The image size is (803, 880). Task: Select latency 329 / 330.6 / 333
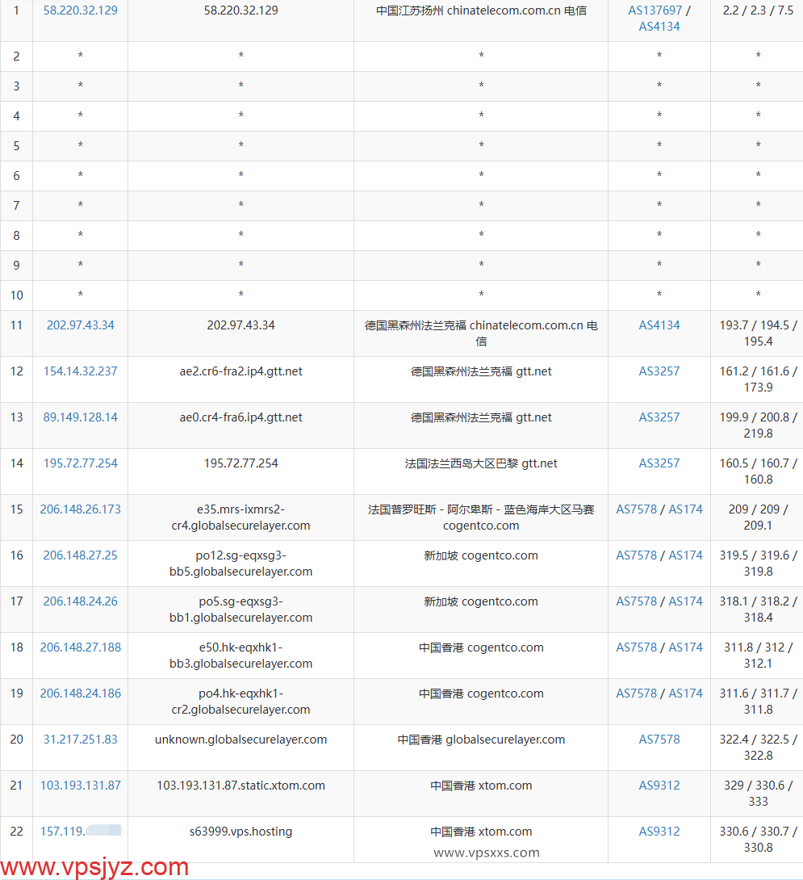click(758, 794)
